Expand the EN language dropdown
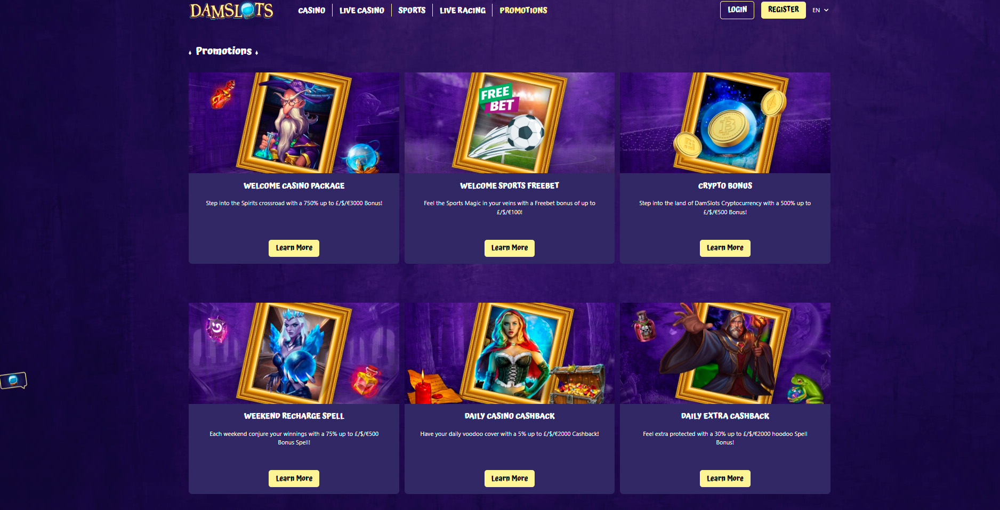1000x510 pixels. tap(820, 10)
